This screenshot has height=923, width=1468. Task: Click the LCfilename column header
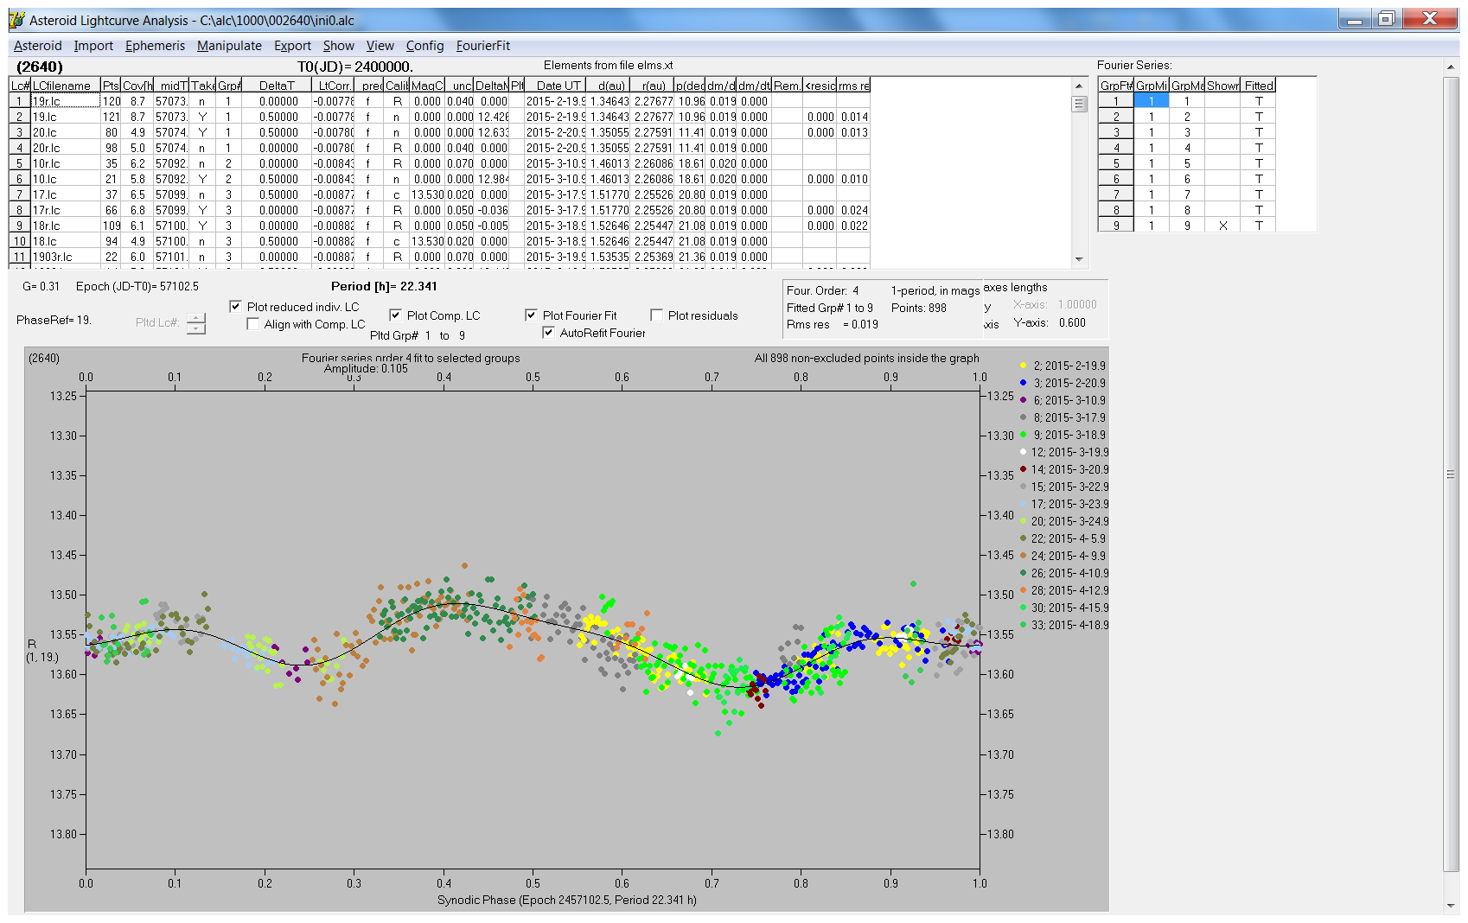pos(66,86)
